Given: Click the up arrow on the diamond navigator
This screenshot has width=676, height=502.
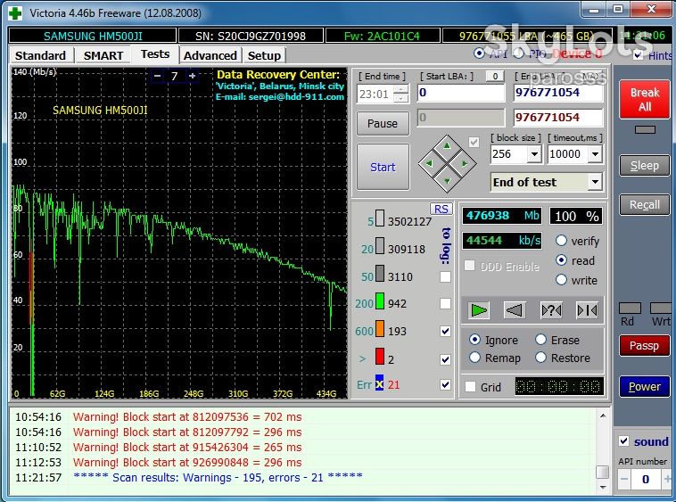Looking at the screenshot, I should click(x=447, y=146).
